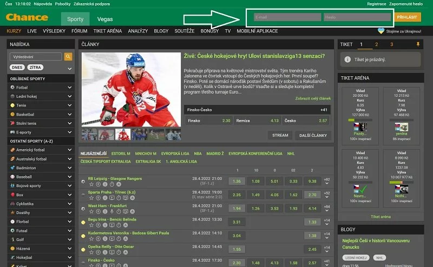Expand the Lední hokej category chevron

[70, 96]
